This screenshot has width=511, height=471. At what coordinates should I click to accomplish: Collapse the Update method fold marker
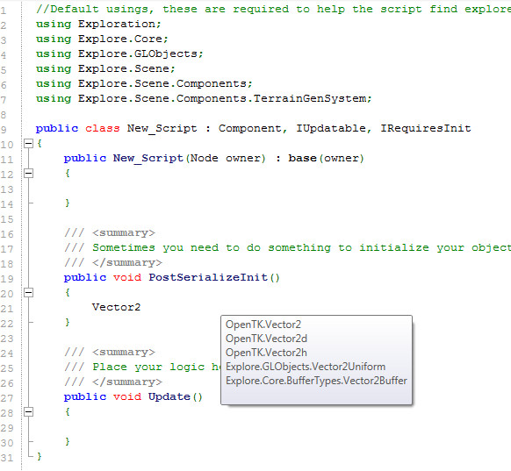(x=29, y=412)
